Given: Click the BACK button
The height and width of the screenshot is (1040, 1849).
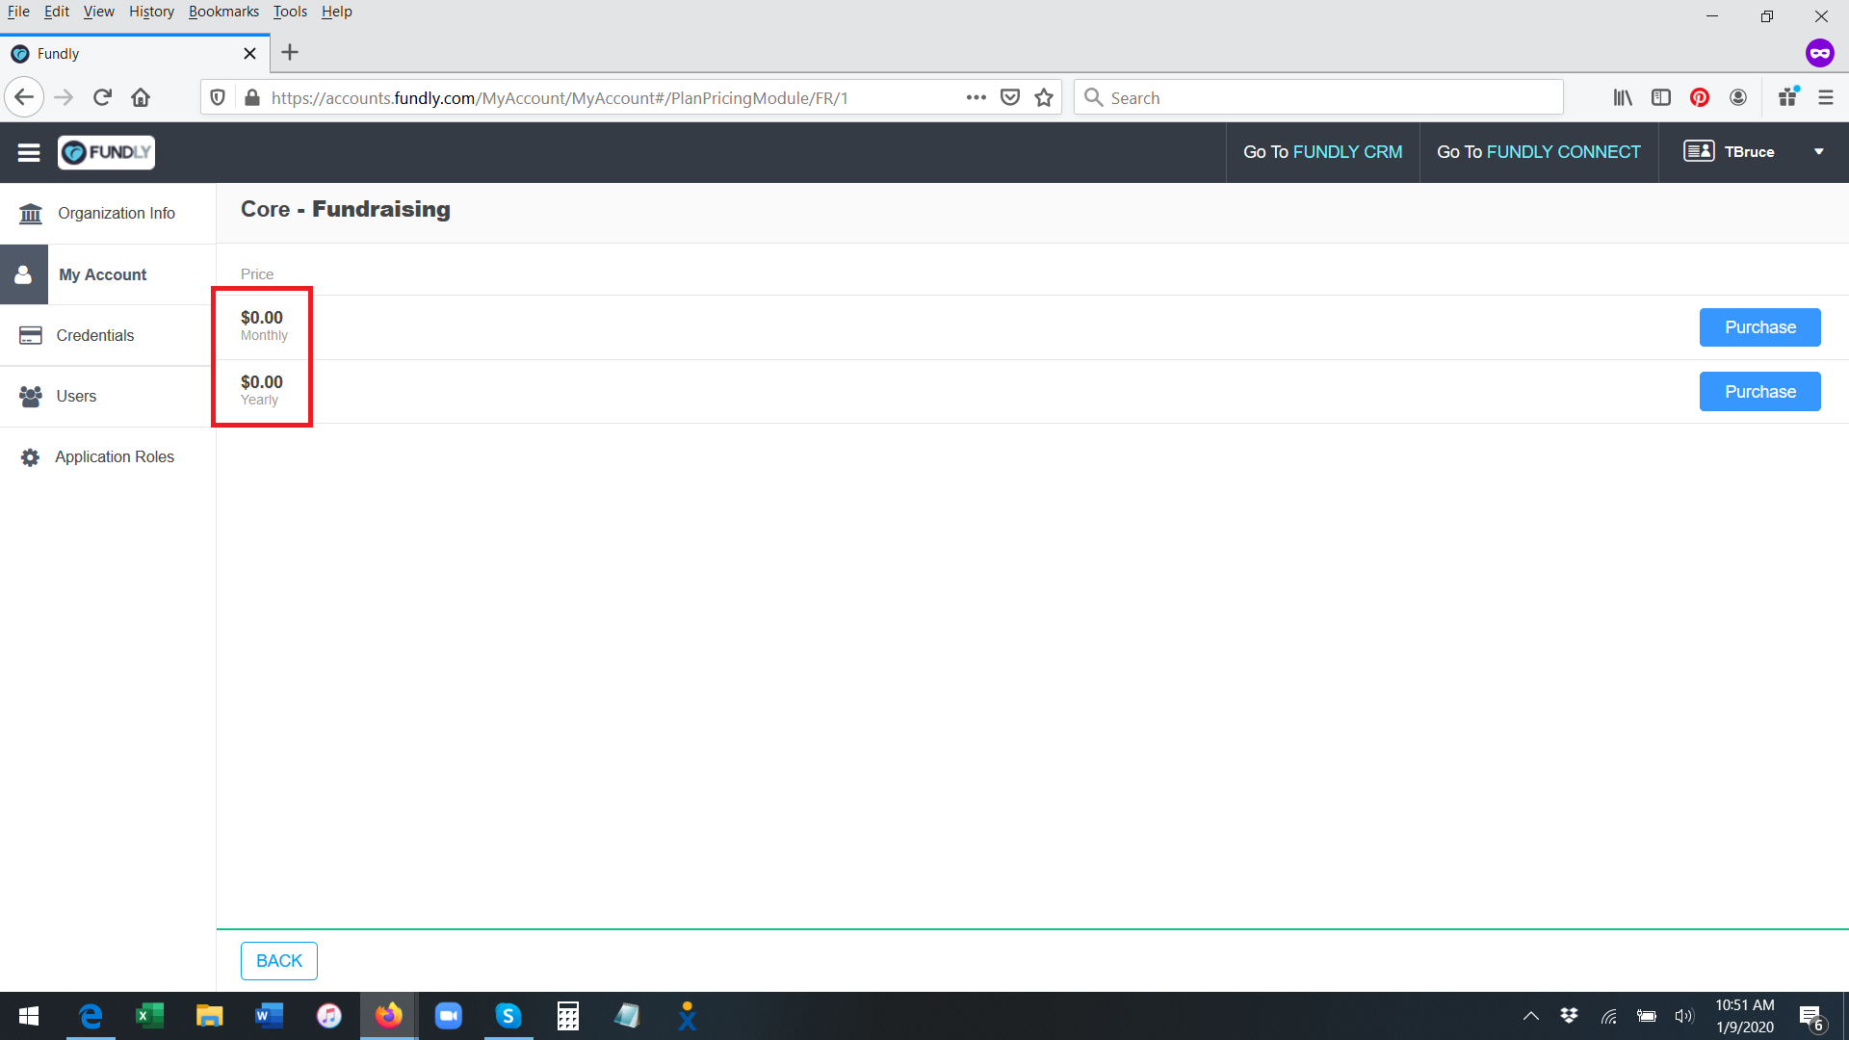Looking at the screenshot, I should (x=279, y=961).
